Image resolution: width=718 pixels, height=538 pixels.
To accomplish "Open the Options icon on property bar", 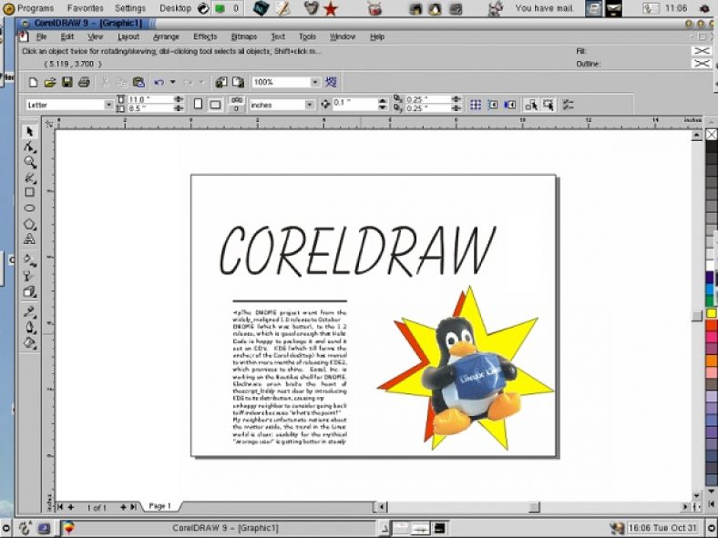I will (x=569, y=105).
